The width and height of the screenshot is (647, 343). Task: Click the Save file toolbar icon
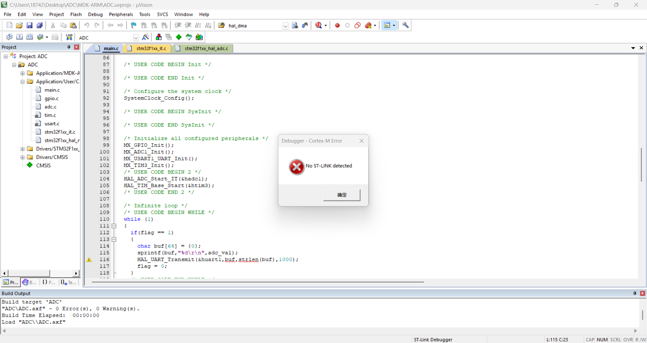point(30,26)
